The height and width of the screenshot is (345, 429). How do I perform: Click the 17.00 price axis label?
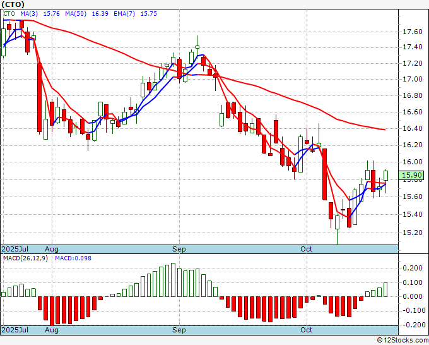[x=413, y=79]
